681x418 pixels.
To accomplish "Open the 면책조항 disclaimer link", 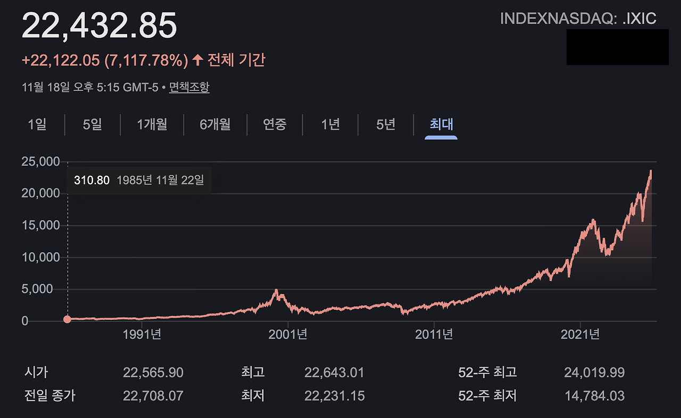I will coord(189,88).
